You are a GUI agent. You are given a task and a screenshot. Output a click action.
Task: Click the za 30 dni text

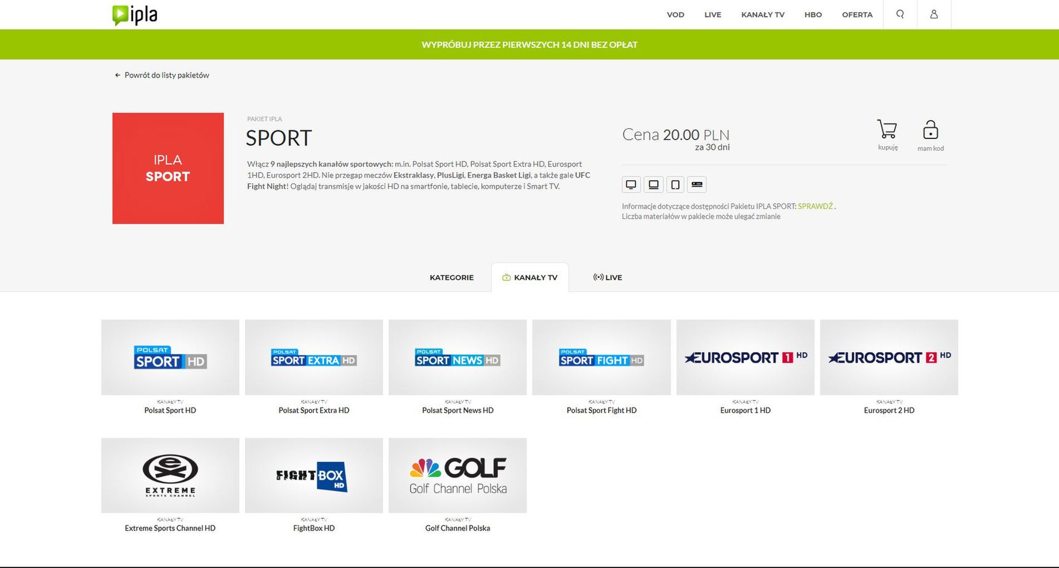pyautogui.click(x=712, y=148)
